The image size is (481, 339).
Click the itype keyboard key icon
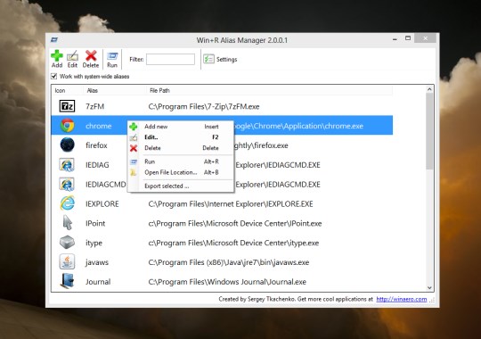pos(67,243)
